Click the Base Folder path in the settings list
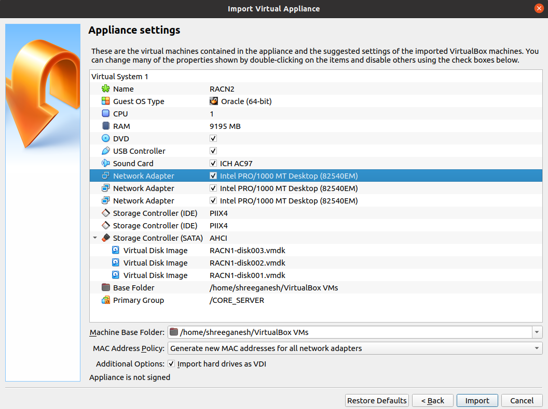This screenshot has width=548, height=409. 273,288
